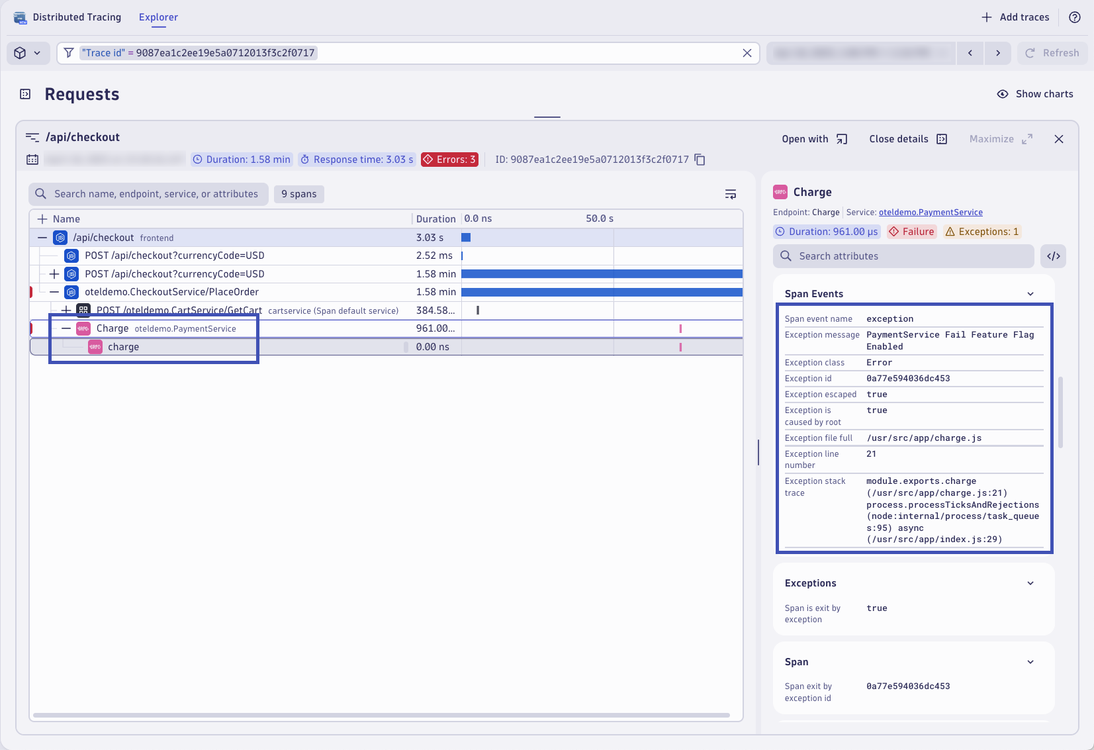This screenshot has height=750, width=1094.
Task: Click the Charge span marker in timeline
Action: point(680,328)
